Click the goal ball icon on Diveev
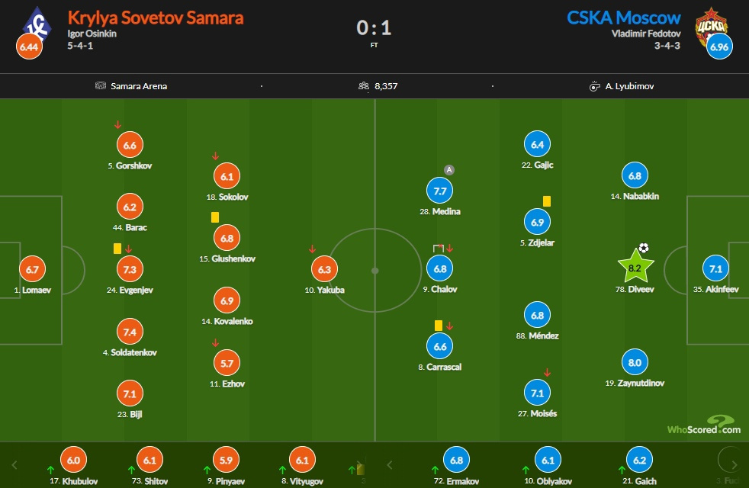This screenshot has height=488, width=749. pos(644,248)
